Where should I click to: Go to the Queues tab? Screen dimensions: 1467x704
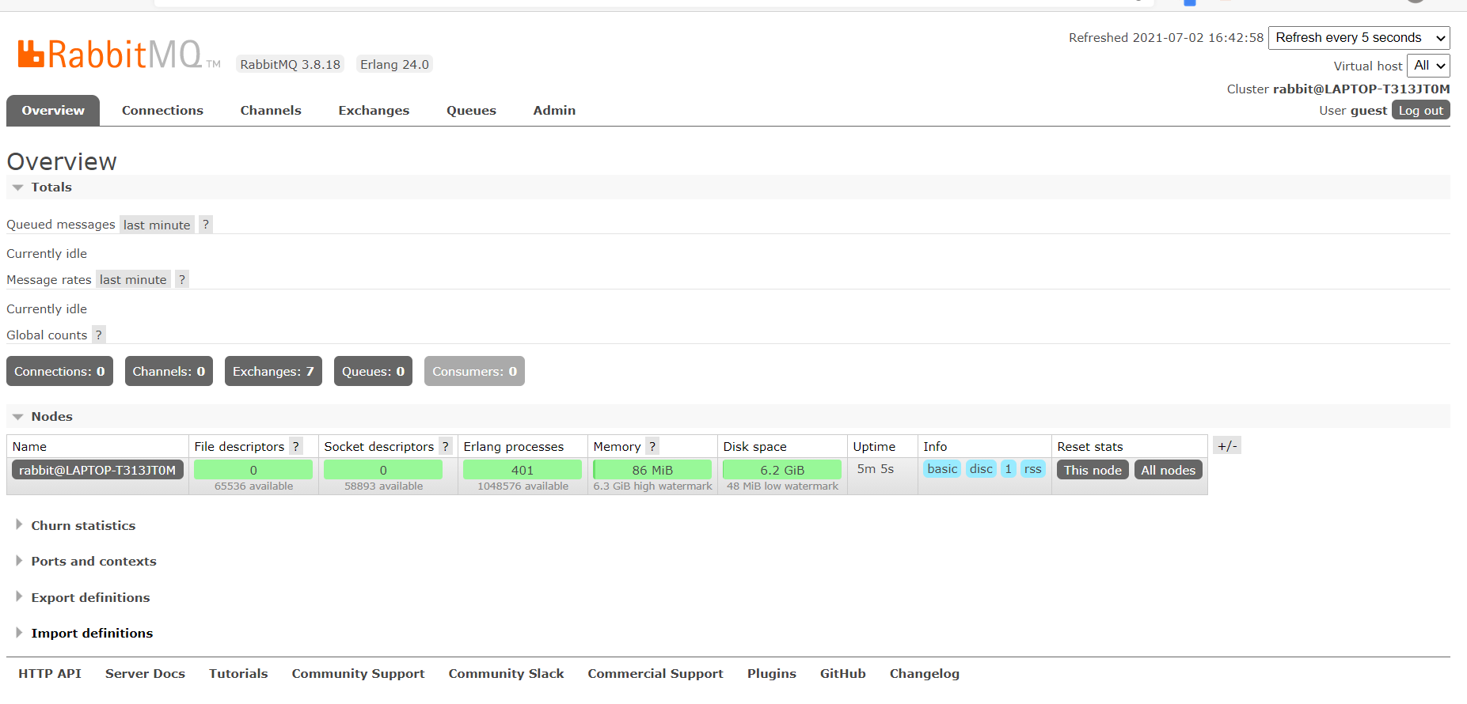pyautogui.click(x=471, y=111)
